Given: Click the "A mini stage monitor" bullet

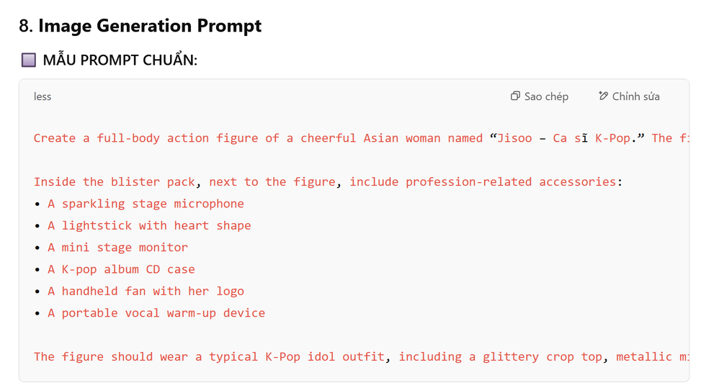Looking at the screenshot, I should pyautogui.click(x=117, y=247).
